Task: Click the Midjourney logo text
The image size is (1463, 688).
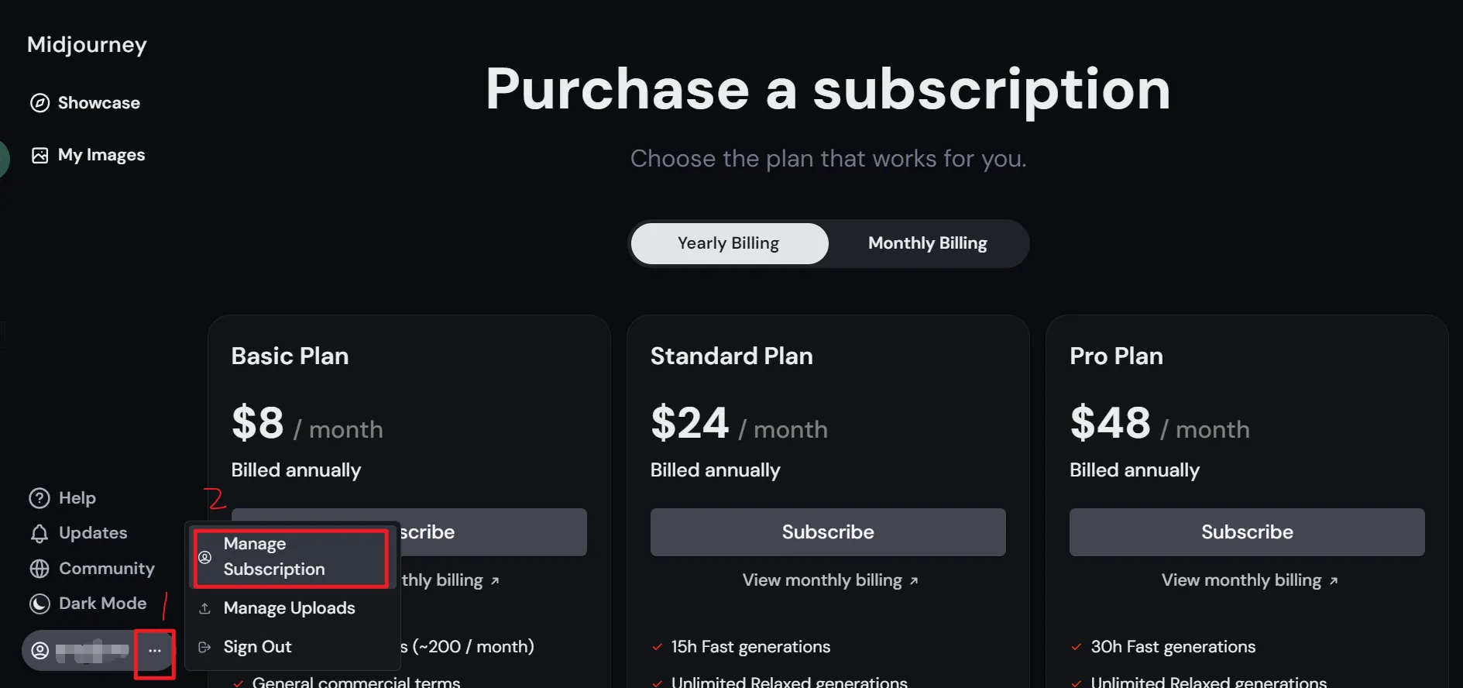Action: (87, 45)
